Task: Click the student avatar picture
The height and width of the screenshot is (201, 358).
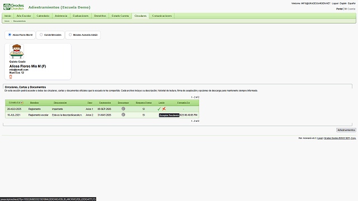Action: coord(17,51)
